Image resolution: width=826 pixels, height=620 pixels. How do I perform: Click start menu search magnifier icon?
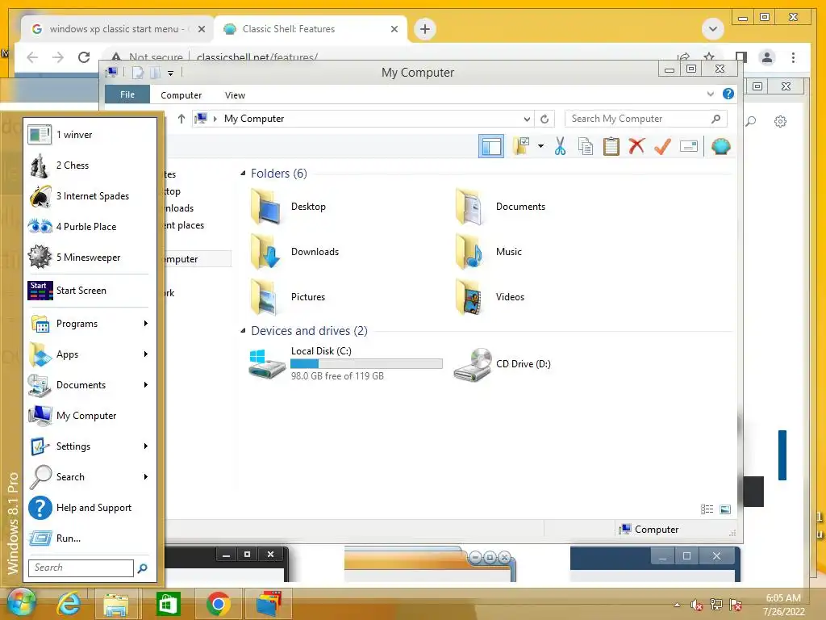pos(142,568)
